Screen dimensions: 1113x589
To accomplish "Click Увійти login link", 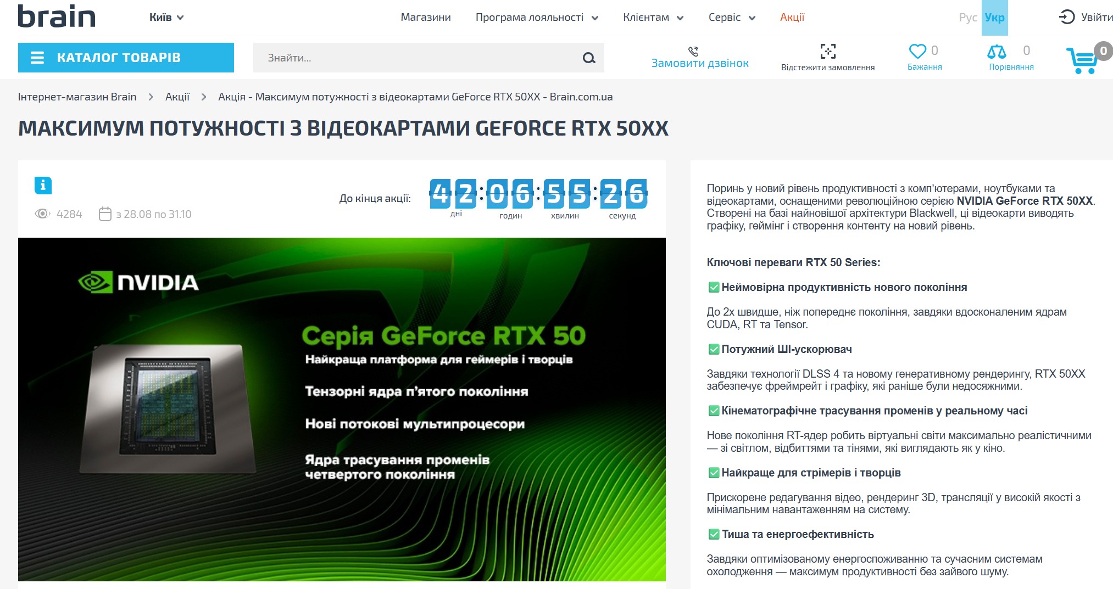I will click(x=1096, y=18).
